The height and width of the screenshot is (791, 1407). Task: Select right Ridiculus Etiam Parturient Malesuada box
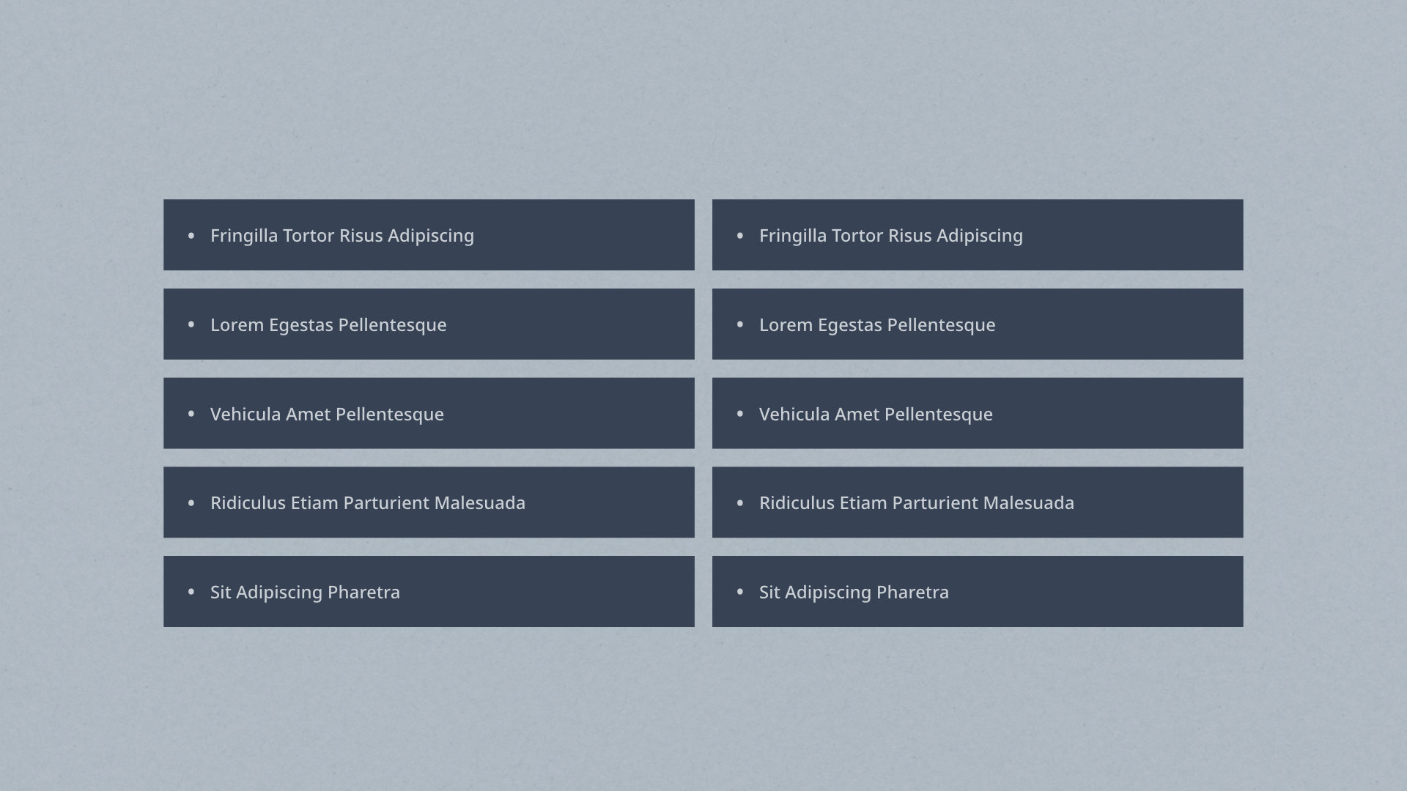[x=978, y=502]
